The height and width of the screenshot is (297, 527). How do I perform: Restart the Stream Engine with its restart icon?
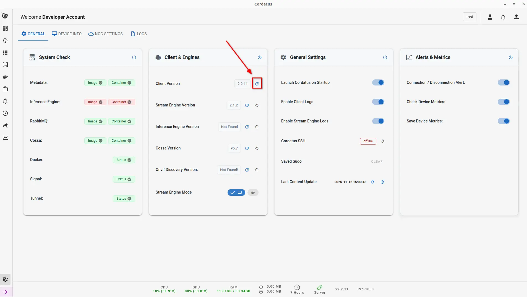pos(257,105)
